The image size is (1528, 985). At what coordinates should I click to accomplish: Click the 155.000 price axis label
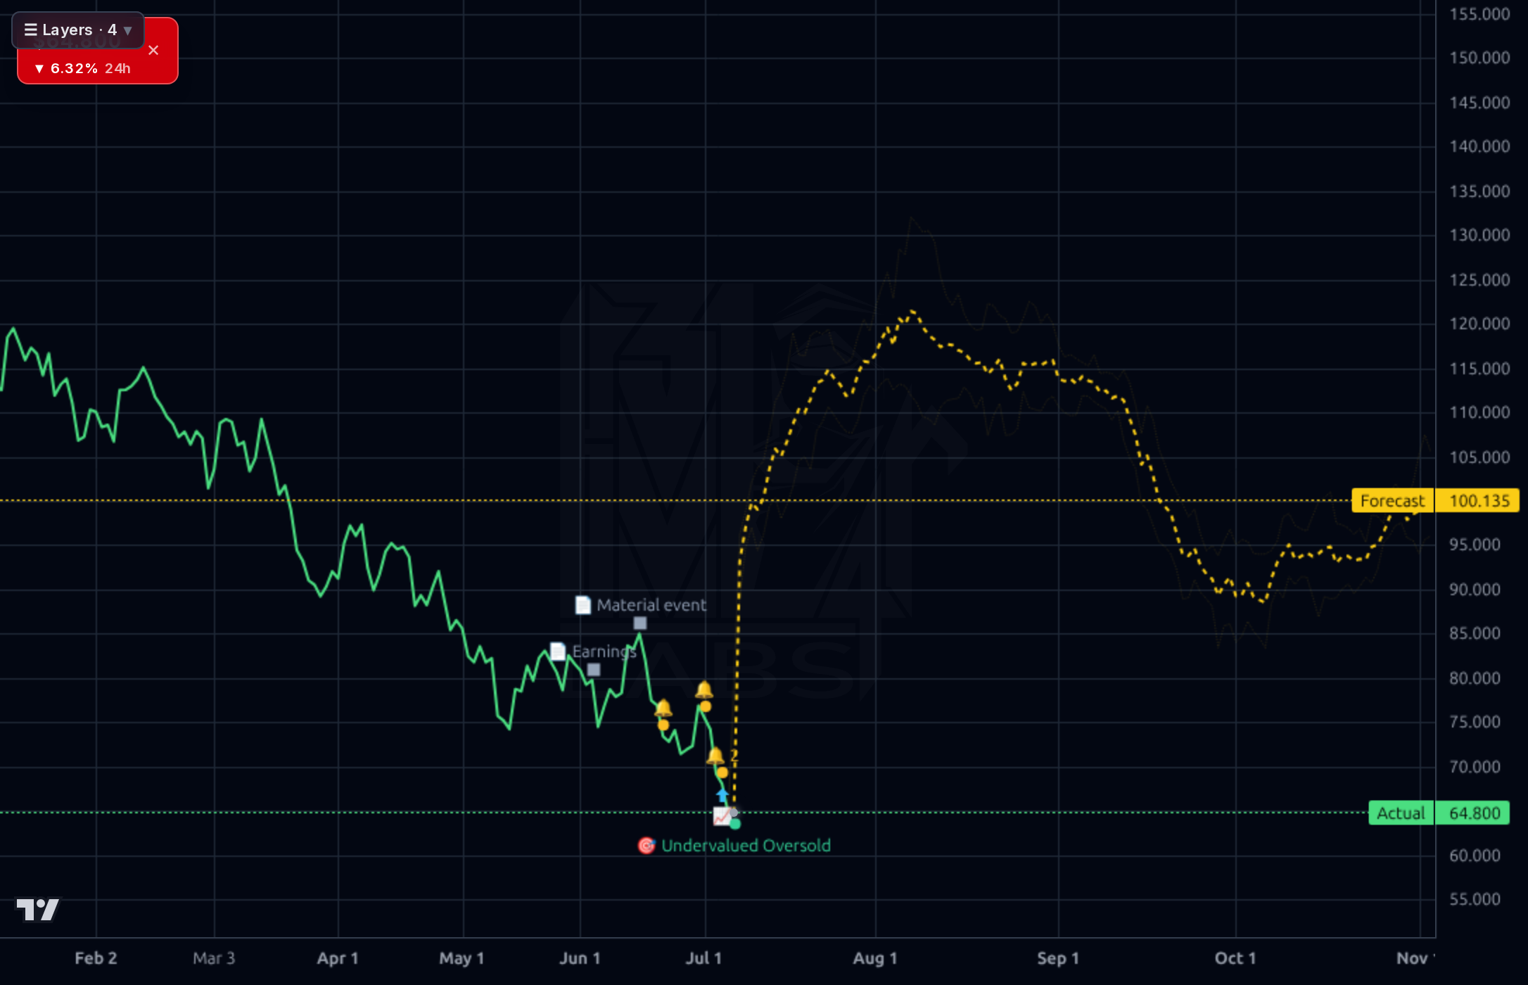[1479, 15]
